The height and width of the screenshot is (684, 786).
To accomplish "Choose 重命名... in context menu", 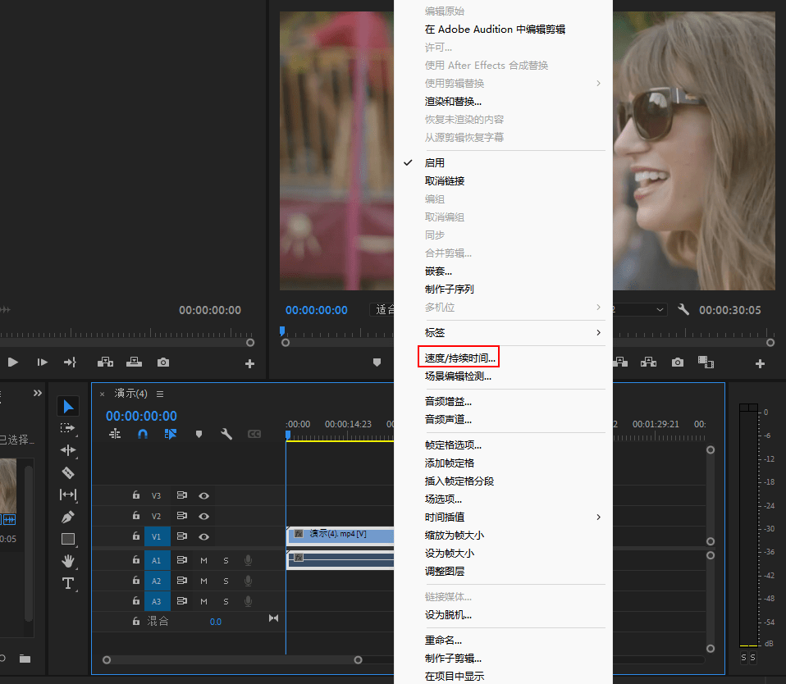I will click(x=443, y=640).
